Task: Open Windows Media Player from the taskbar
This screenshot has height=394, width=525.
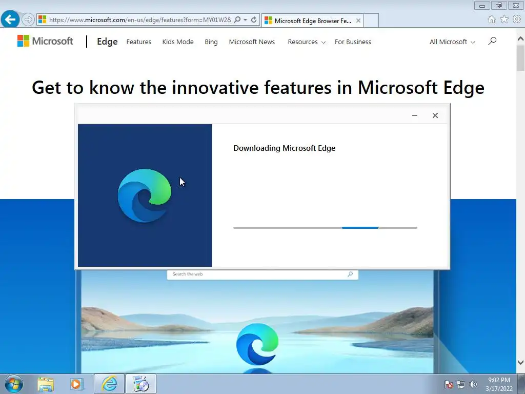Action: (76, 384)
